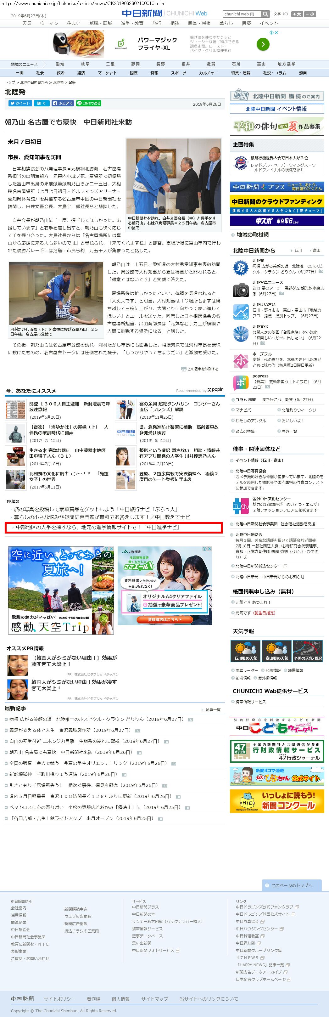Click the printer icon to print this article

[x=183, y=369]
